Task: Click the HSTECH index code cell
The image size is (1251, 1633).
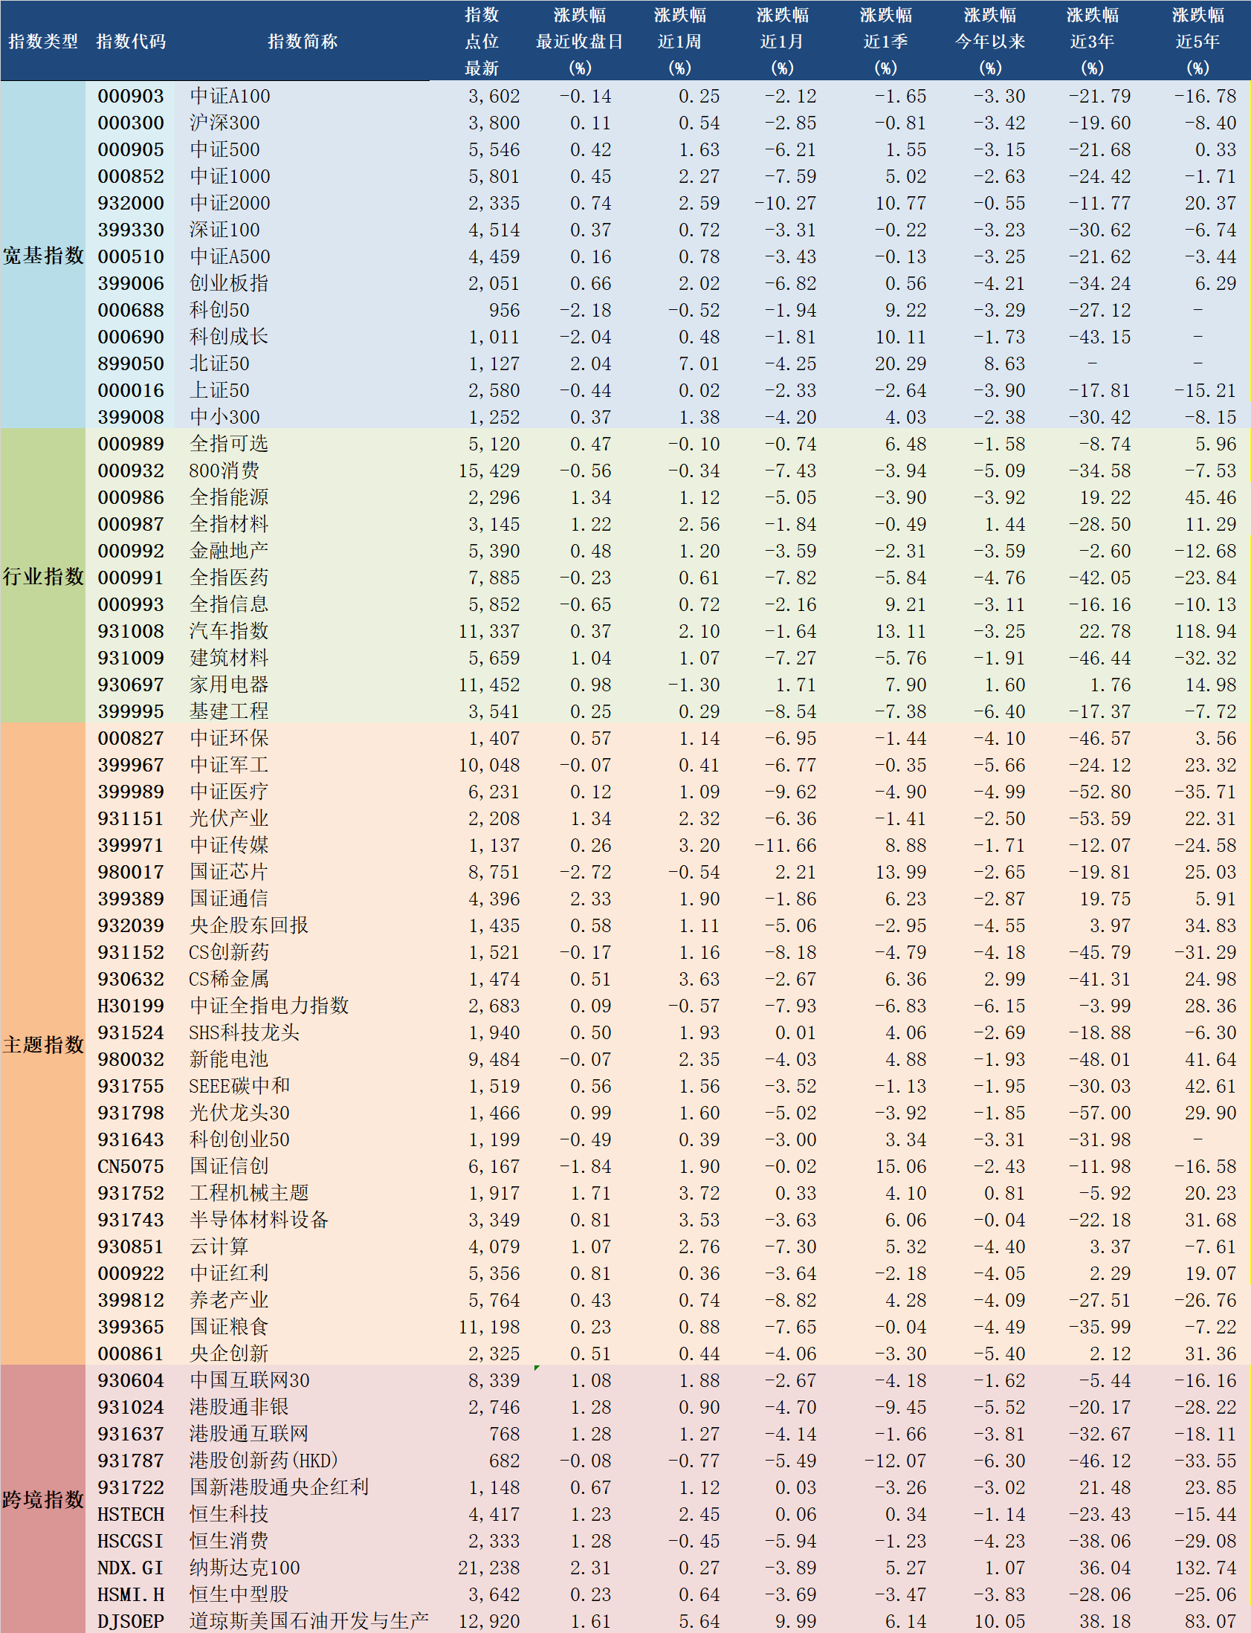Action: pos(131,1514)
